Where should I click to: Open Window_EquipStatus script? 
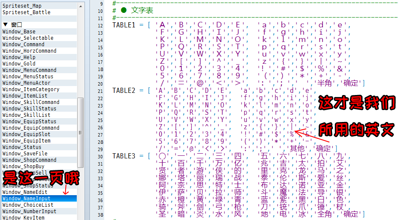pyautogui.click(x=39, y=122)
